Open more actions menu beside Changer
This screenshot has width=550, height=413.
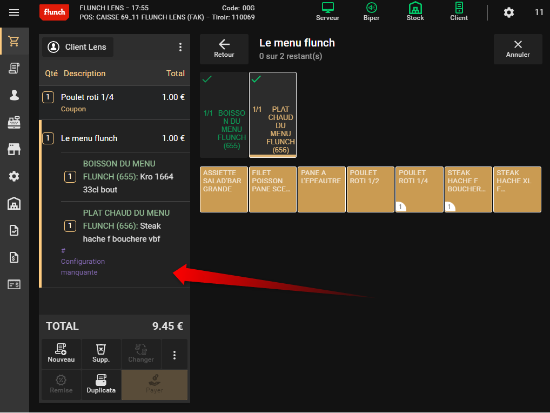[174, 355]
